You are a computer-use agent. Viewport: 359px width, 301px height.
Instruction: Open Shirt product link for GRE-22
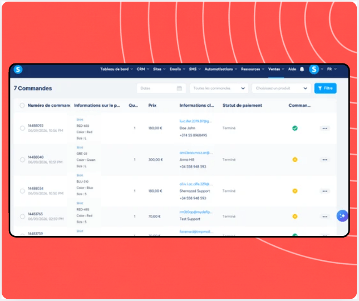(x=80, y=147)
